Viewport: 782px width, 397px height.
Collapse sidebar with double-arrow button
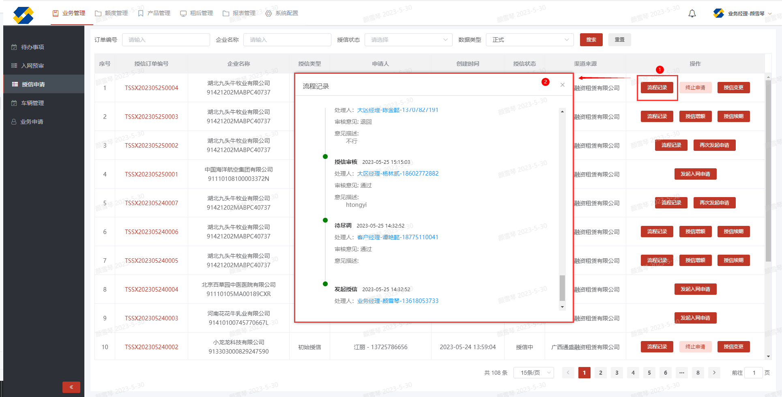(71, 387)
